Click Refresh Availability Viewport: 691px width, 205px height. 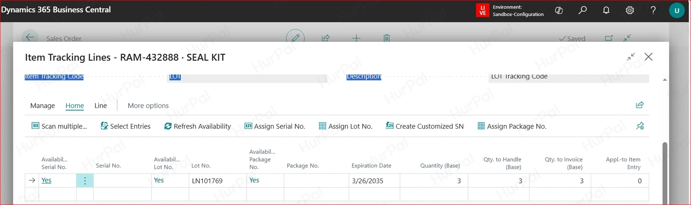[x=197, y=126]
